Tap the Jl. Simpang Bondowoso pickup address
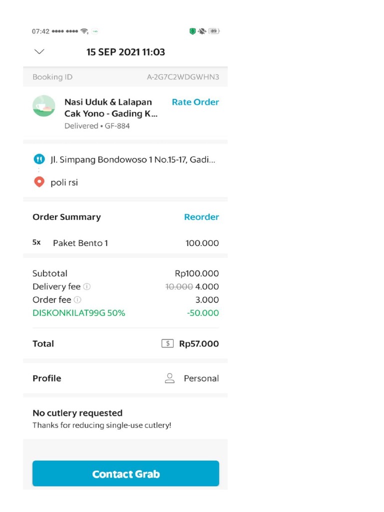This screenshot has width=384, height=512. [x=133, y=159]
